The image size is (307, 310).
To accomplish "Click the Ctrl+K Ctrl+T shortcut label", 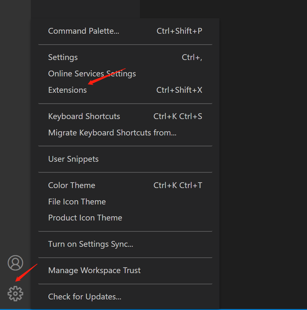I will coord(178,185).
